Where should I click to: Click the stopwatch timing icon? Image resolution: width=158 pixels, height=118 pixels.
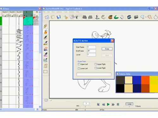click(156, 17)
